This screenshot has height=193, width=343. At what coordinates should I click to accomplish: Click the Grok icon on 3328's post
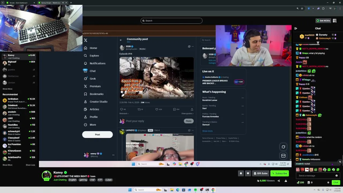click(189, 46)
